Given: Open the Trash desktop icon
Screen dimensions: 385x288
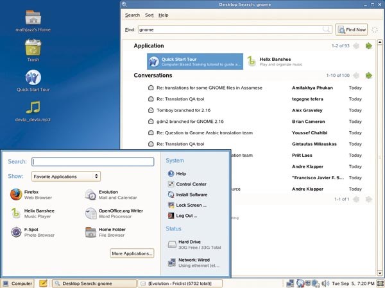Looking at the screenshot, I should [33, 51].
